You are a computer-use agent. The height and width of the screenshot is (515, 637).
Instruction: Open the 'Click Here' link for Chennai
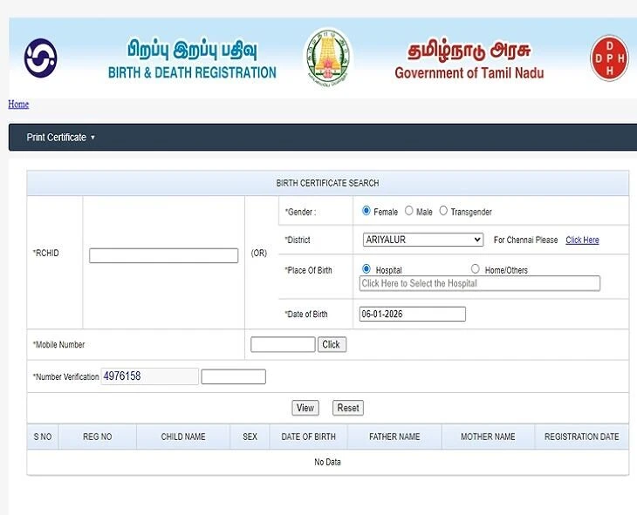pyautogui.click(x=582, y=241)
